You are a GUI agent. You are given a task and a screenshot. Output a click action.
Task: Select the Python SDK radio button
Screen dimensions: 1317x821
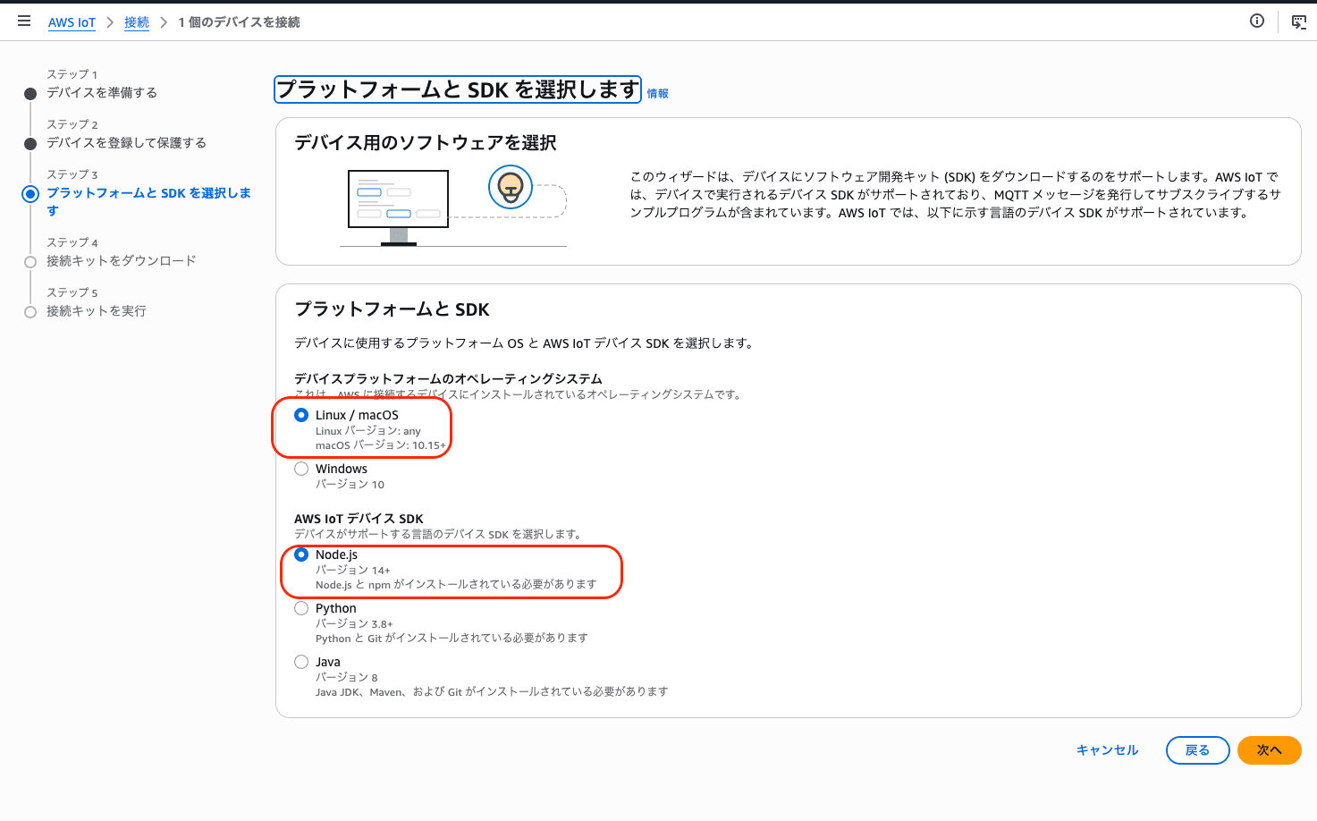[x=301, y=608]
